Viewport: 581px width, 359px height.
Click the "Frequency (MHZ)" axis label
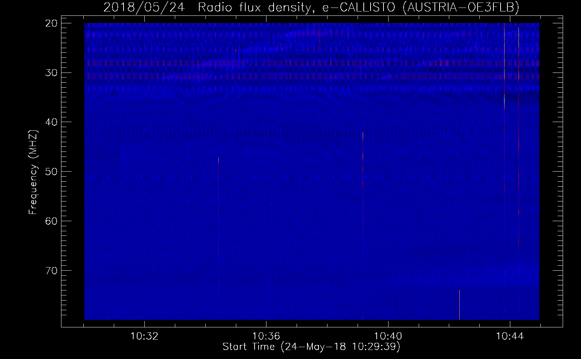33,172
